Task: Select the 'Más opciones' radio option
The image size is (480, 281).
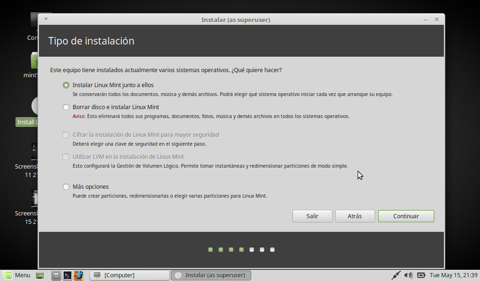Action: pyautogui.click(x=66, y=187)
